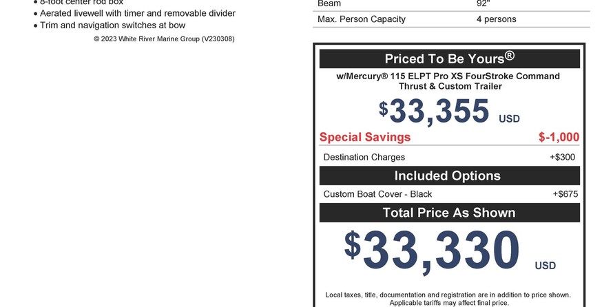Select the Max. Person Capacity label
Image resolution: width=613 pixels, height=307 pixels.
tap(362, 19)
